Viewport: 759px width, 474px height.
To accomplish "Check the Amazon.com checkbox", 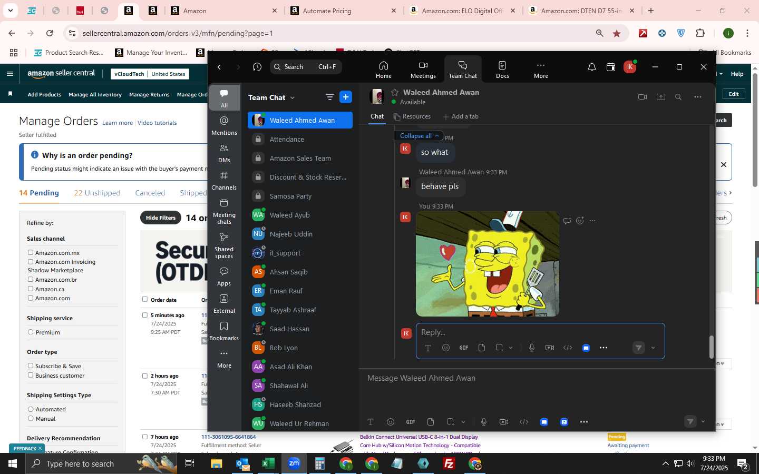I will [x=31, y=298].
